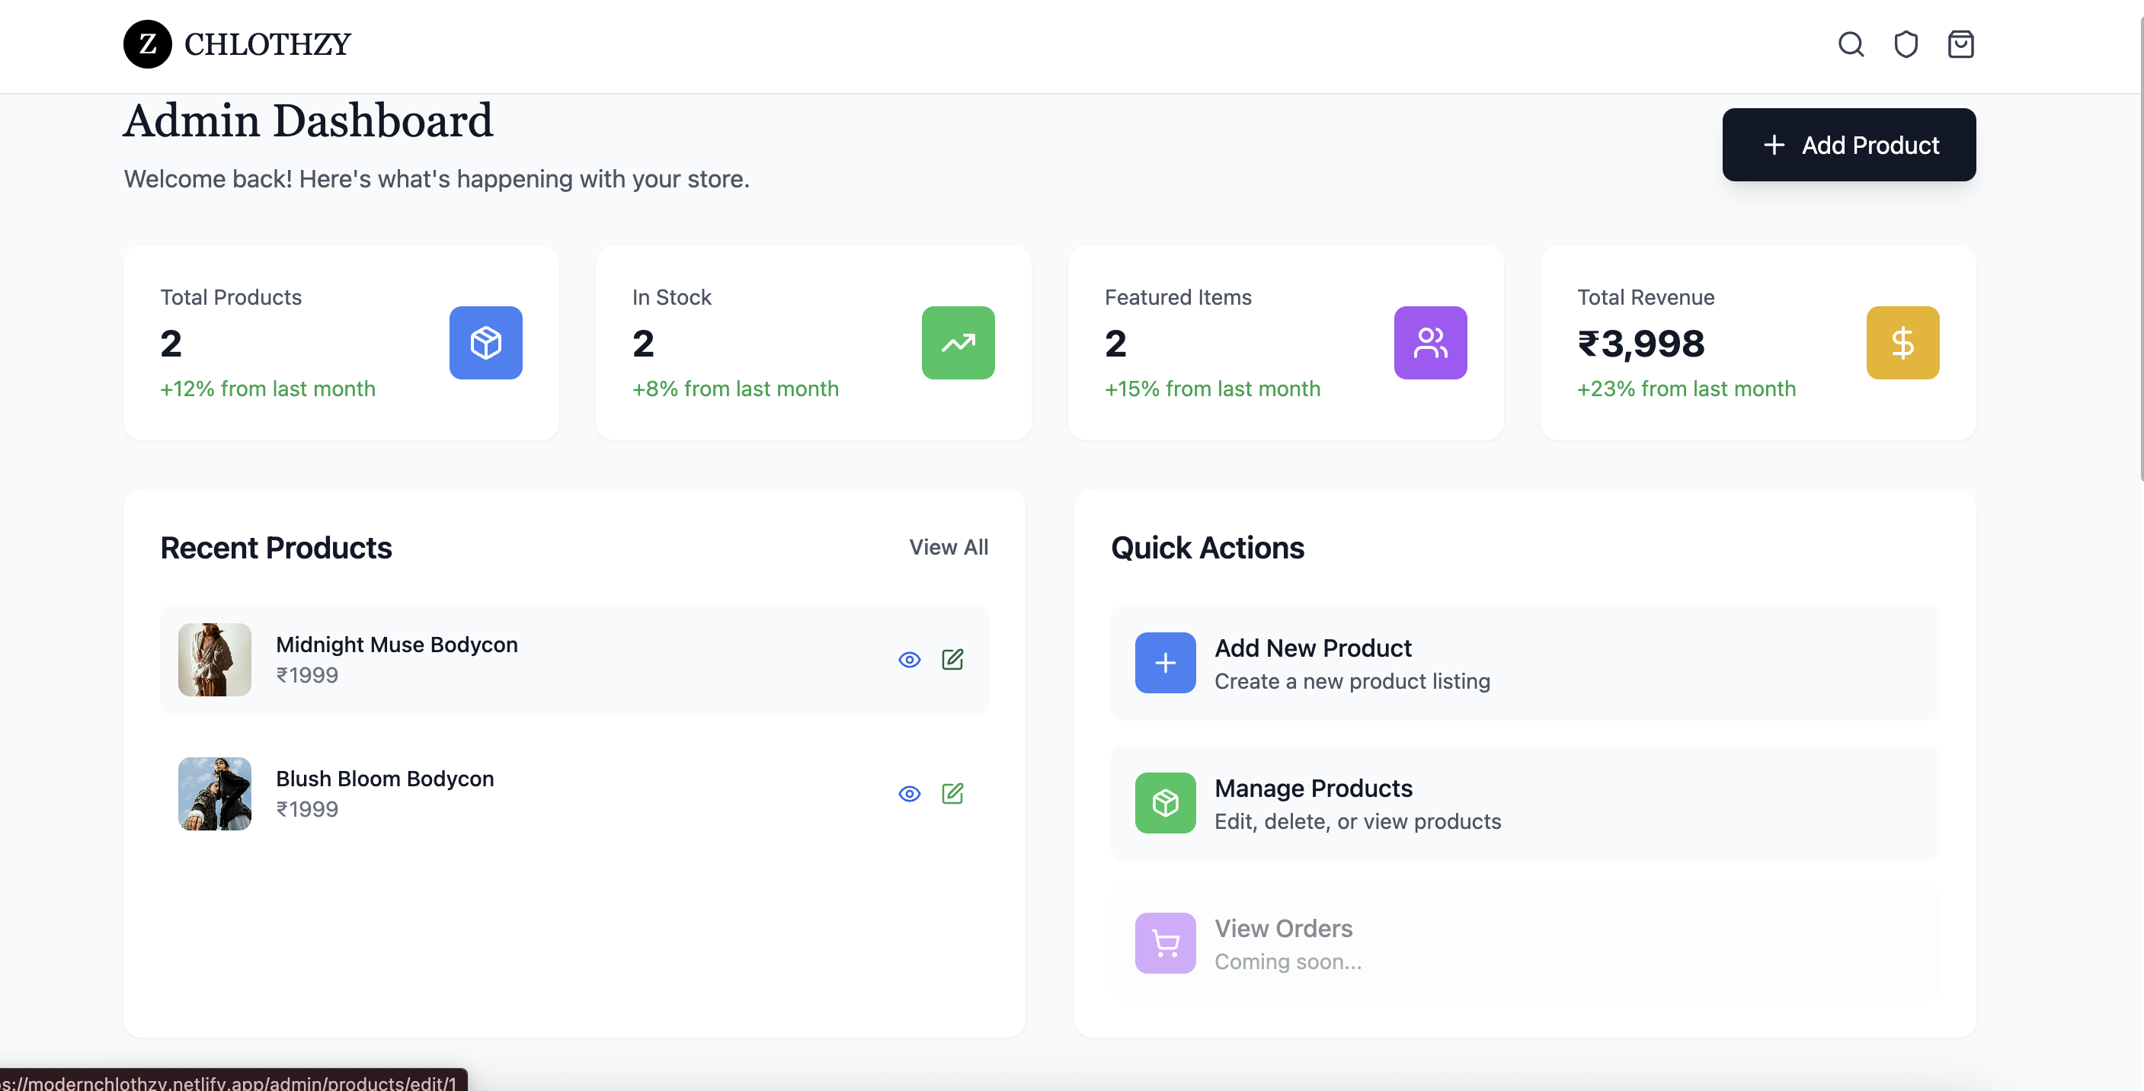
Task: View Blush Bloom Bodycon with eye icon
Action: pos(909,794)
